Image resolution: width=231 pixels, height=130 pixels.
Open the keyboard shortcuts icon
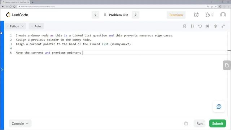[x=208, y=26]
